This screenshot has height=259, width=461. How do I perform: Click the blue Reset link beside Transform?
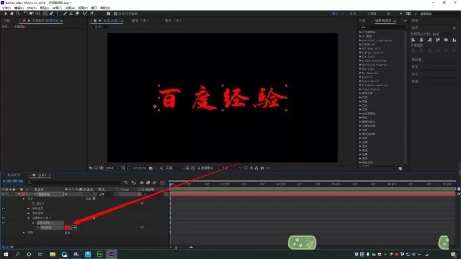tap(67, 233)
